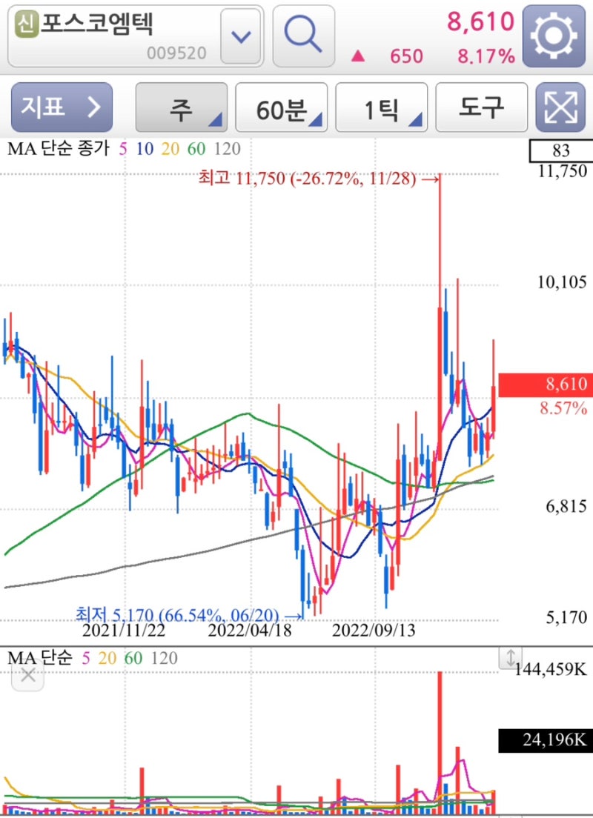Tap the volume panel resize arrows icon
Viewport: 593px width, 818px height.
point(511,658)
